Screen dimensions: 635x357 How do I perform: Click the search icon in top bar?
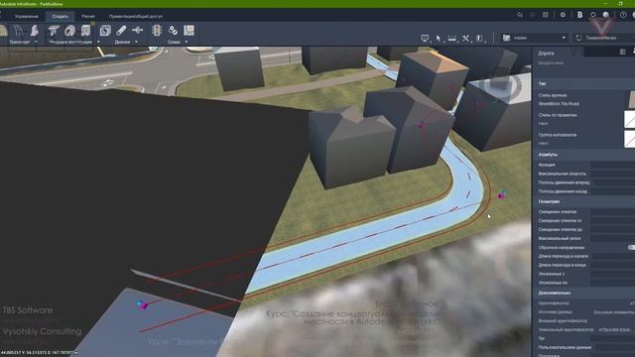tap(520, 15)
